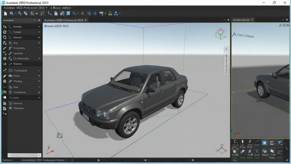The height and width of the screenshot is (164, 291).
Task: Click the vertical label tab at the viewport's right edge
Action: click(226, 63)
